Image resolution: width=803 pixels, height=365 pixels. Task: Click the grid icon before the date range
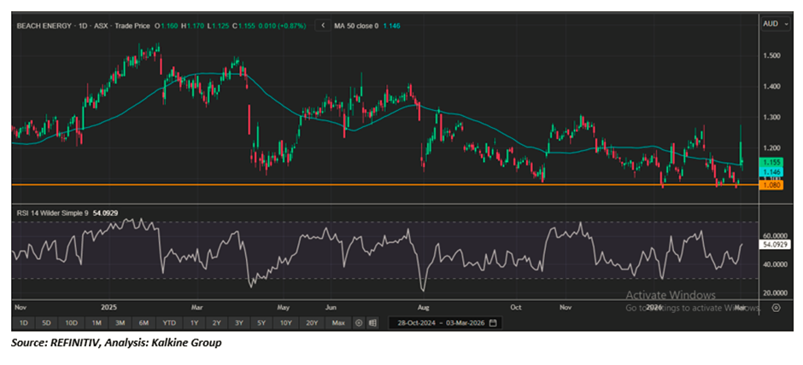click(x=375, y=323)
